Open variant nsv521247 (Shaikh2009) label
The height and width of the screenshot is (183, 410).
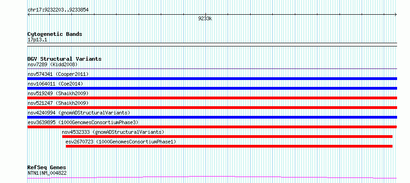click(x=58, y=103)
